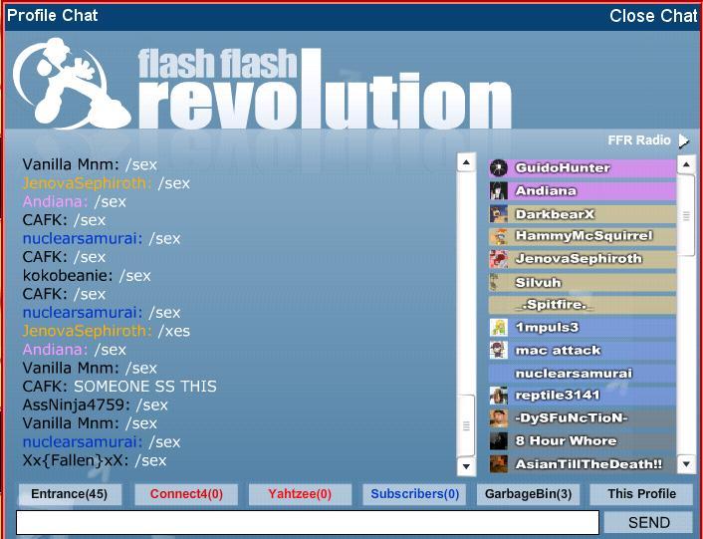Switch to Subscribers(0) room tab

(x=414, y=494)
